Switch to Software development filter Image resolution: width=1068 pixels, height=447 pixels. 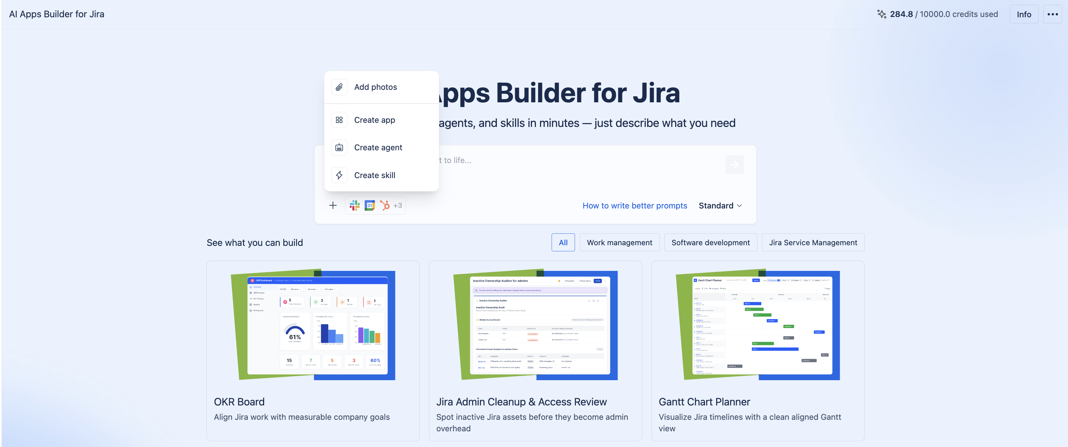point(711,243)
